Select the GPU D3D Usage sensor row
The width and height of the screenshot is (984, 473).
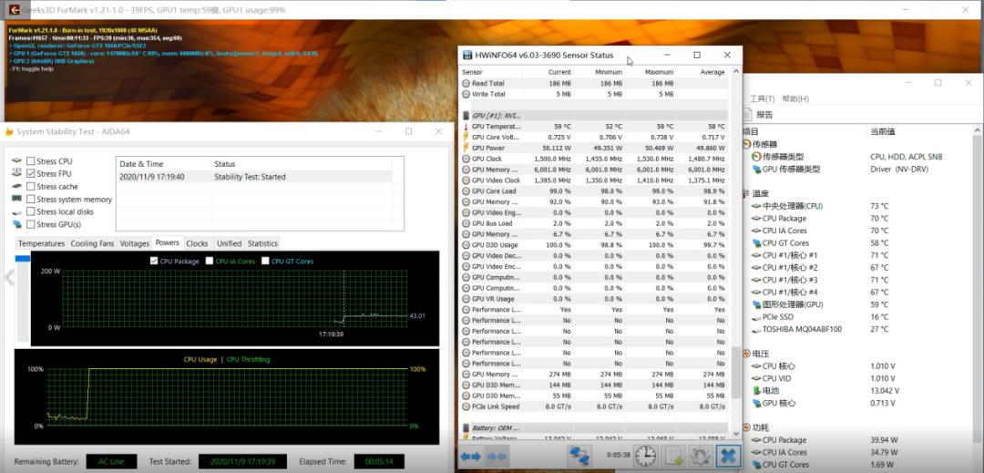click(595, 245)
